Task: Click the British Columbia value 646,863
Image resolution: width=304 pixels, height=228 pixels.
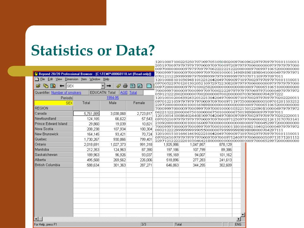Action: tap(166, 165)
